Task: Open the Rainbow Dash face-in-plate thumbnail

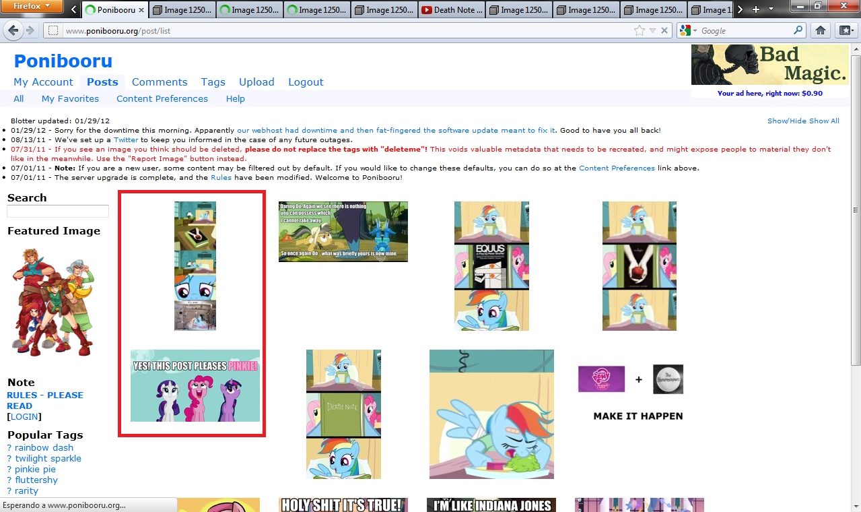Action: (x=491, y=414)
